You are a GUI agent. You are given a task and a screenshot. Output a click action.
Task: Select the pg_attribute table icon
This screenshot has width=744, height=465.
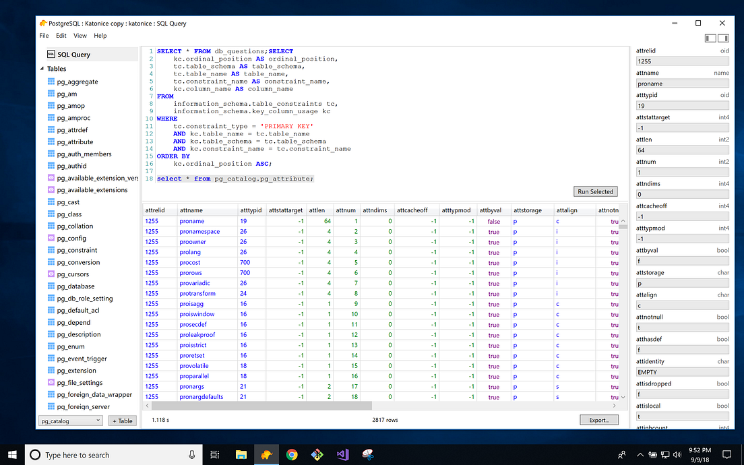(x=51, y=142)
